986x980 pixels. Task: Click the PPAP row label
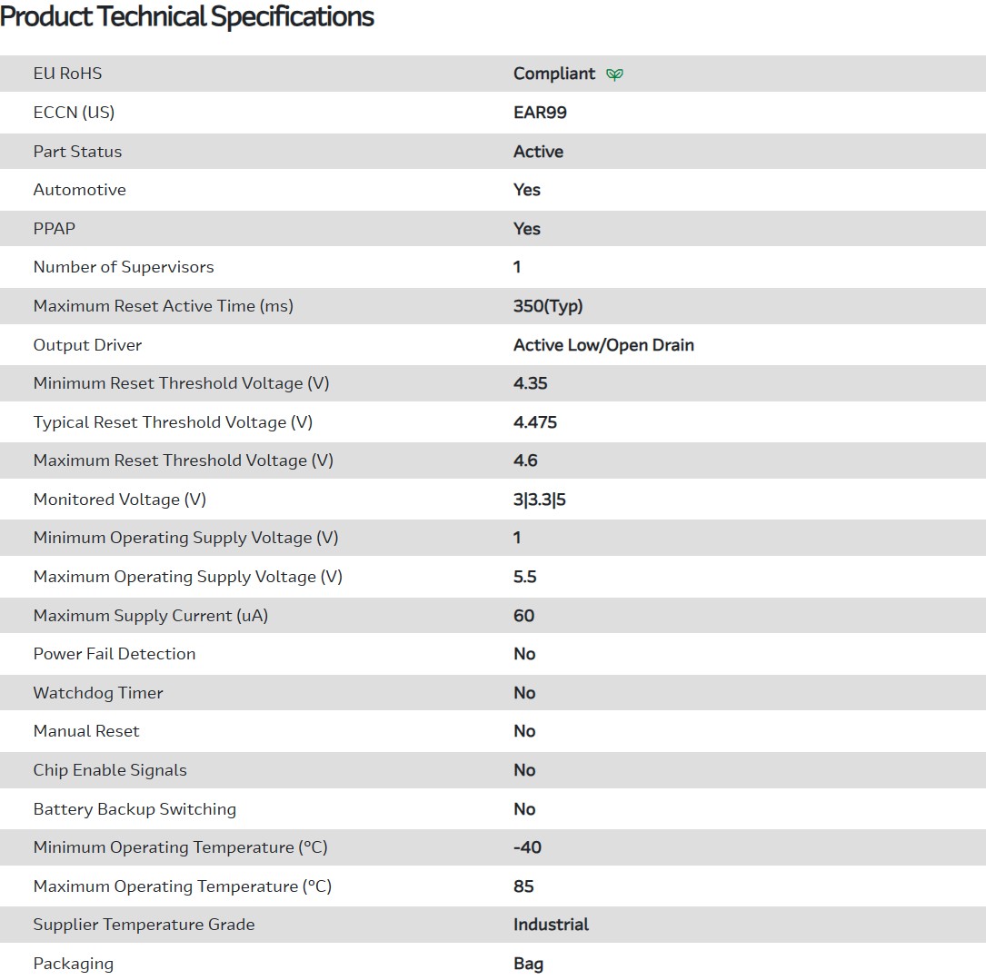(55, 229)
